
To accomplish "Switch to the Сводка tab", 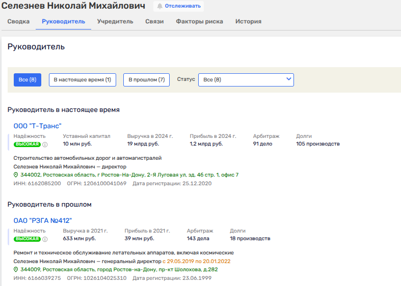I will (x=18, y=21).
